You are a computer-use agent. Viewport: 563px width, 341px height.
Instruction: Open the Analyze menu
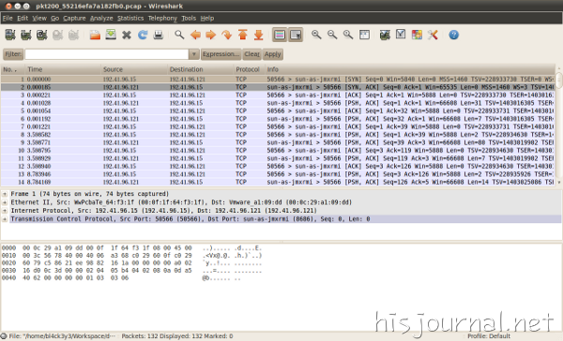pyautogui.click(x=101, y=19)
